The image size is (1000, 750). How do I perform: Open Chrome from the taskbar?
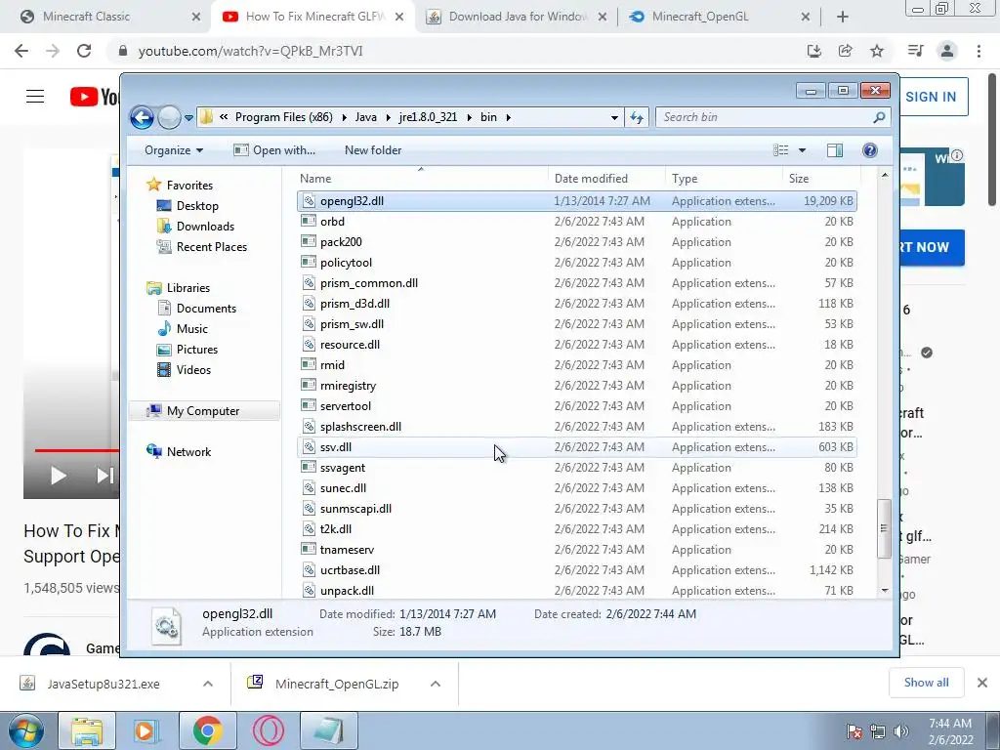(207, 730)
